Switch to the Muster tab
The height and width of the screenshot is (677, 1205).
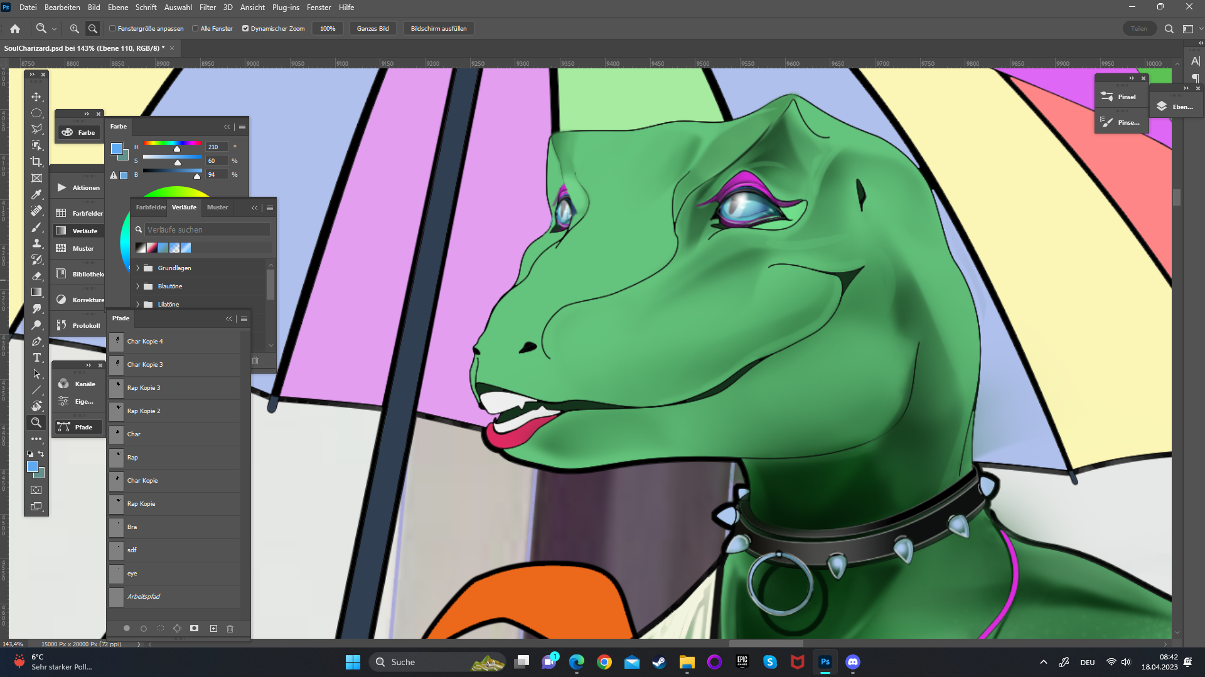click(x=217, y=207)
